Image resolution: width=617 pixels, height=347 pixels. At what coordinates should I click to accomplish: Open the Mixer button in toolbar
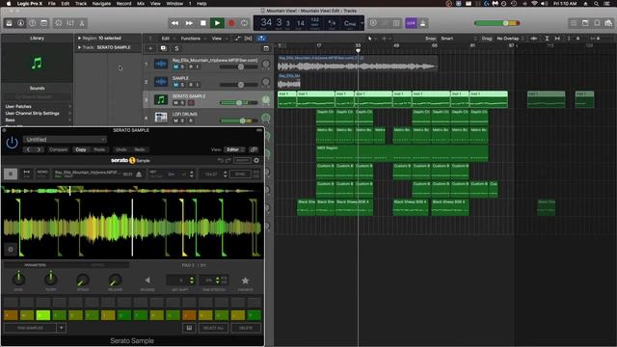70,23
